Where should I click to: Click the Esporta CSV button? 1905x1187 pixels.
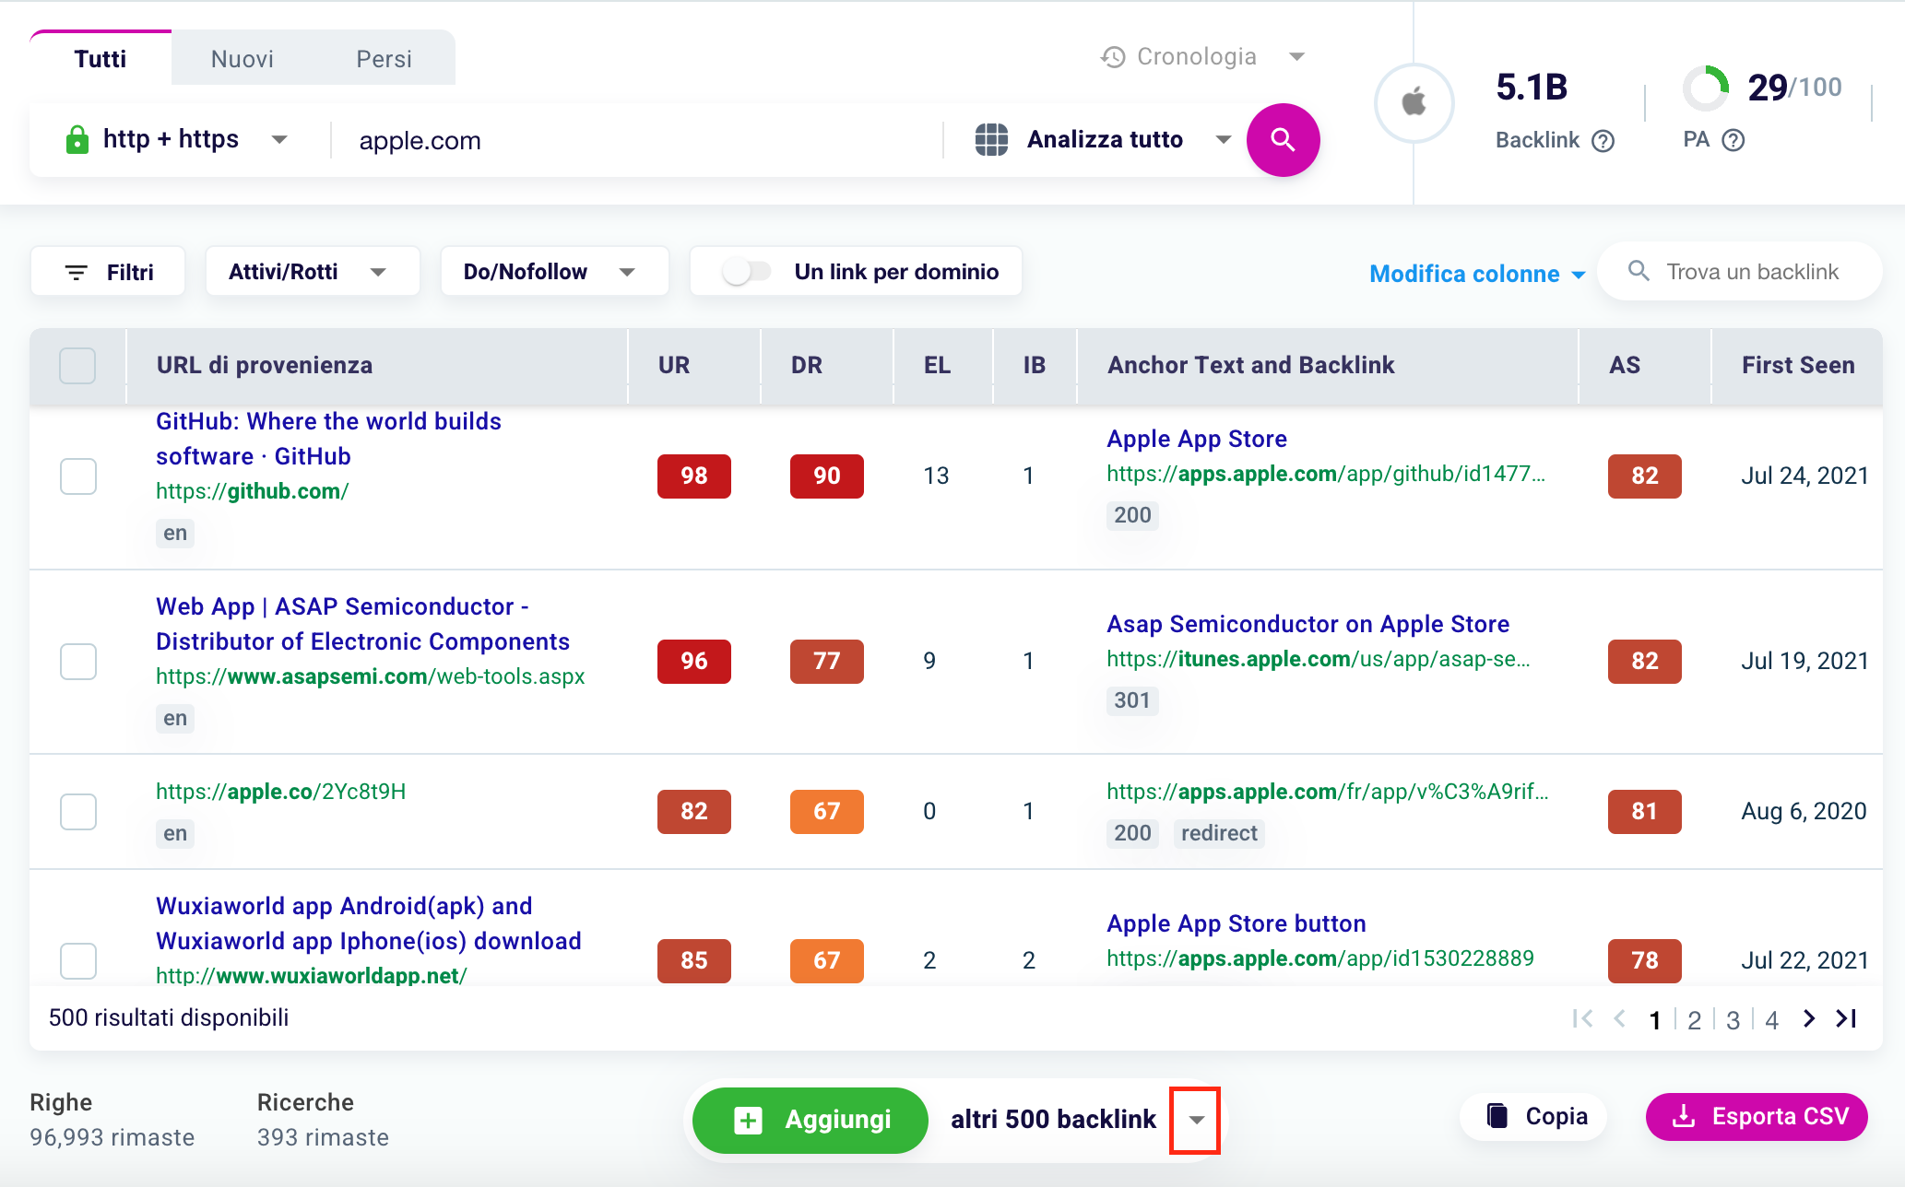pyautogui.click(x=1757, y=1116)
